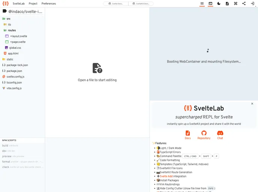
Task: Click the project label tag icon
Action: point(4,11)
